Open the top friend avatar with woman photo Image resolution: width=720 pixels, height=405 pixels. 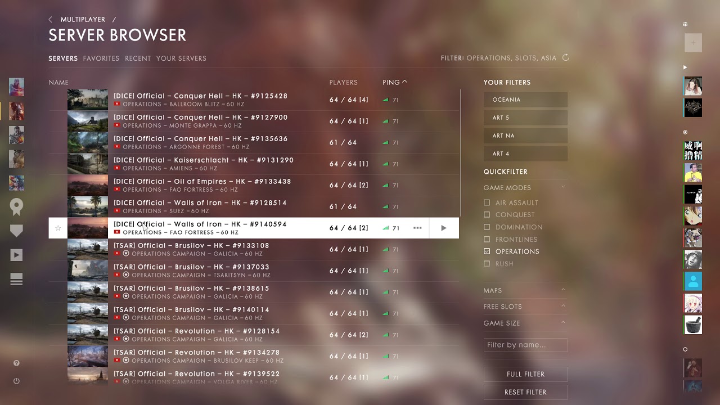pyautogui.click(x=693, y=86)
